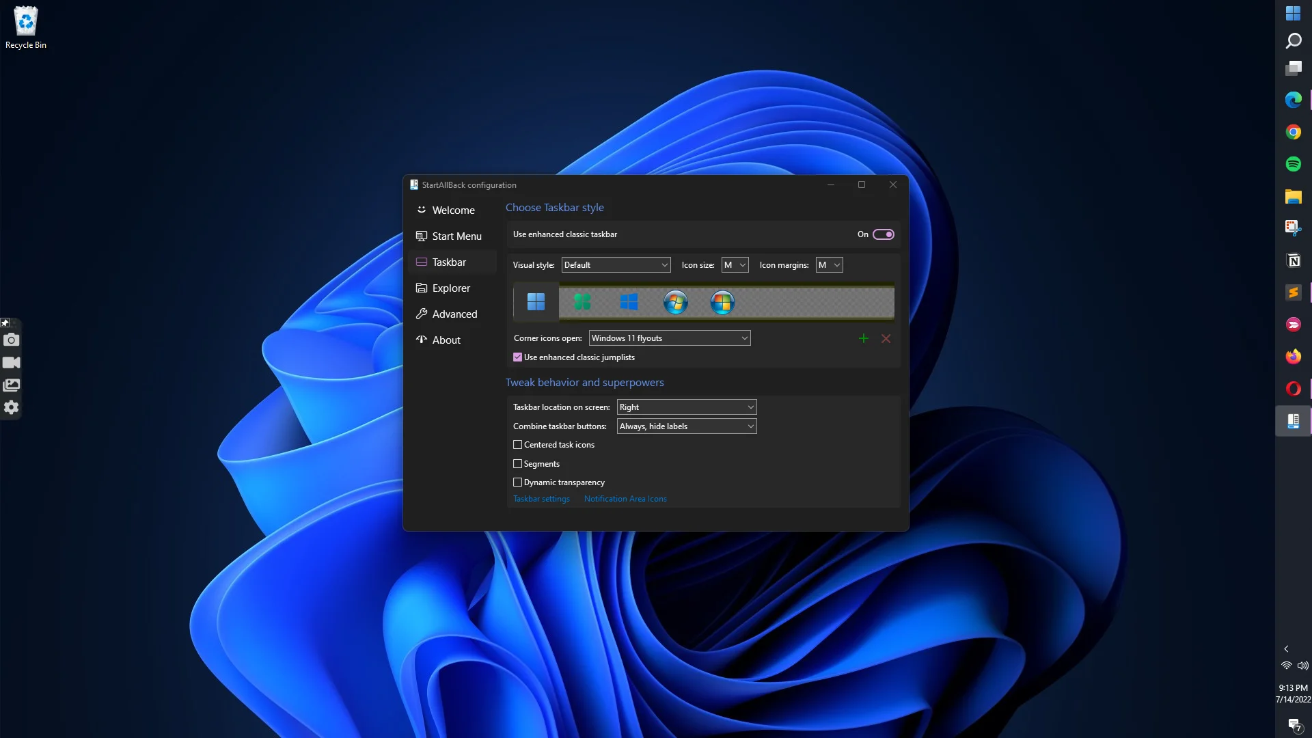Click the Firefox icon in the sidebar
The image size is (1312, 738).
coord(1294,357)
